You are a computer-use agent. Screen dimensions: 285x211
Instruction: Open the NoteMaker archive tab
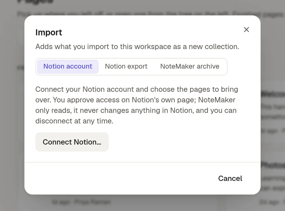pos(190,66)
